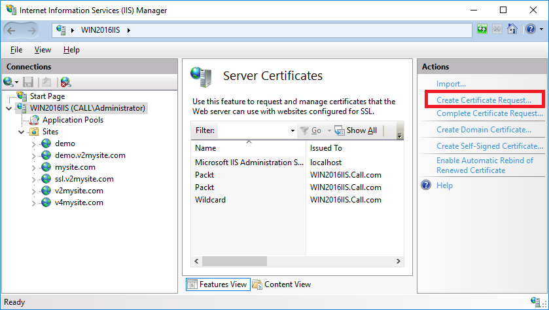Open the View menu

[x=43, y=50]
